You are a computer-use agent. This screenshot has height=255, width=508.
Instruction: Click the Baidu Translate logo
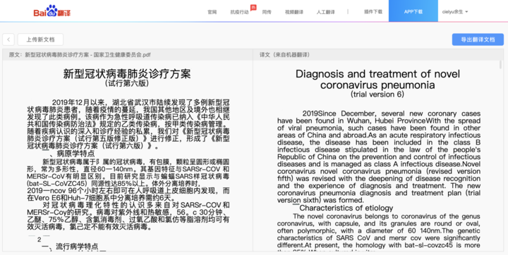click(x=52, y=11)
